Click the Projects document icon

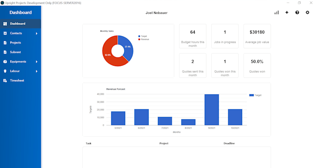click(x=5, y=43)
